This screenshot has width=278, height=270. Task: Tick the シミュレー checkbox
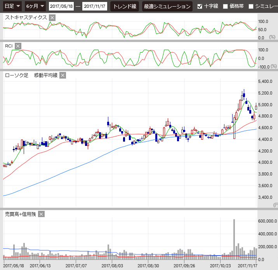[x=251, y=6]
